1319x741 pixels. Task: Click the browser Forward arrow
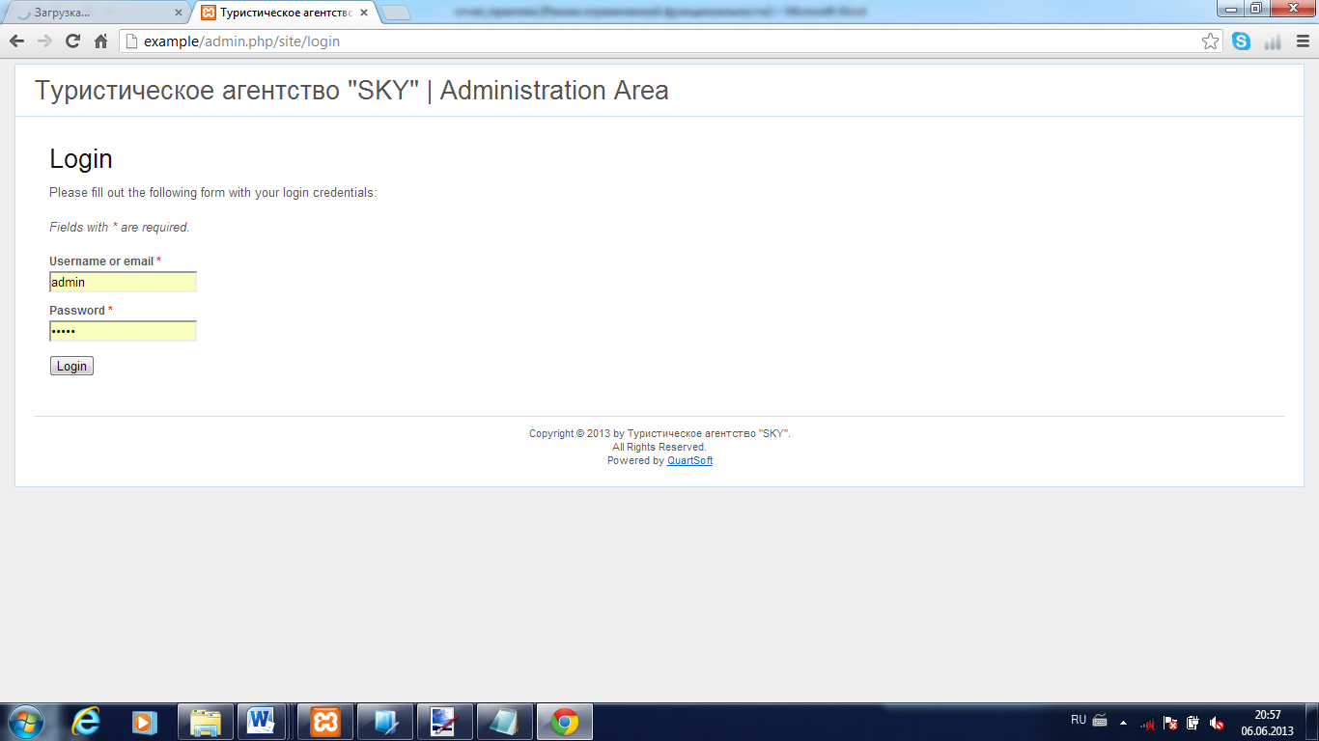(x=44, y=41)
